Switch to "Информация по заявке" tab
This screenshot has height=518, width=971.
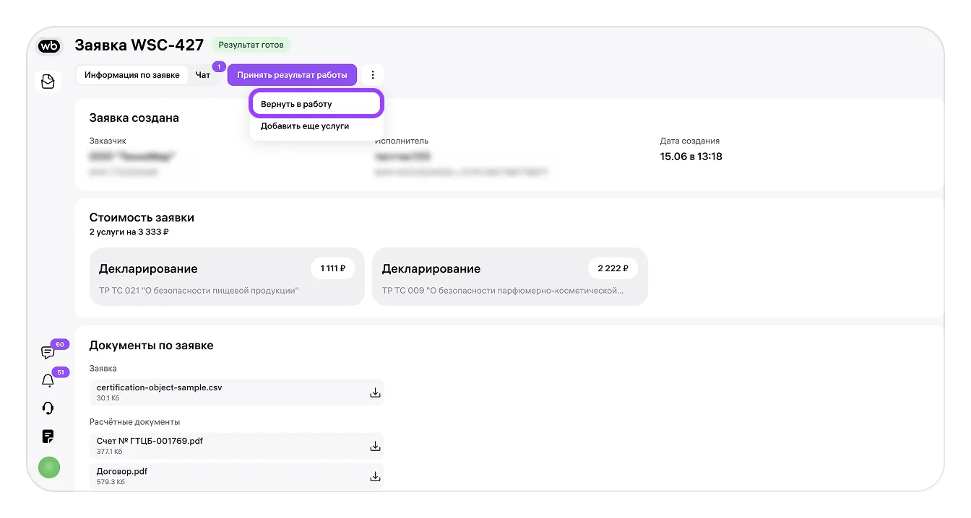click(132, 75)
